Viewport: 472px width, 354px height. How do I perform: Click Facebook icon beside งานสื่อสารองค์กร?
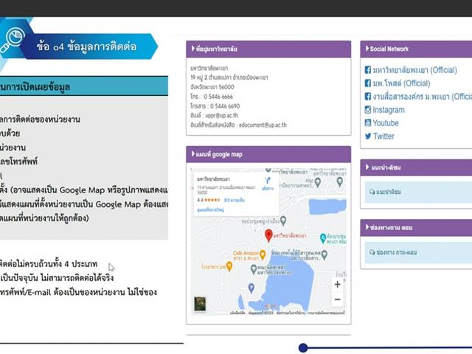pos(367,97)
